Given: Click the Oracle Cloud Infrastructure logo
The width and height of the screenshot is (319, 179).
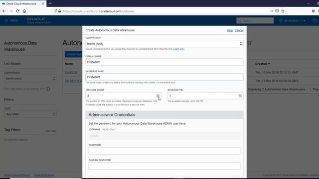Looking at the screenshot, I should click(38, 20).
